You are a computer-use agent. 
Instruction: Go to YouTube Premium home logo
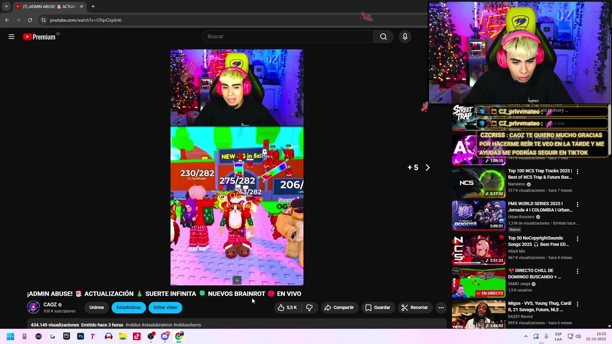pyautogui.click(x=39, y=37)
